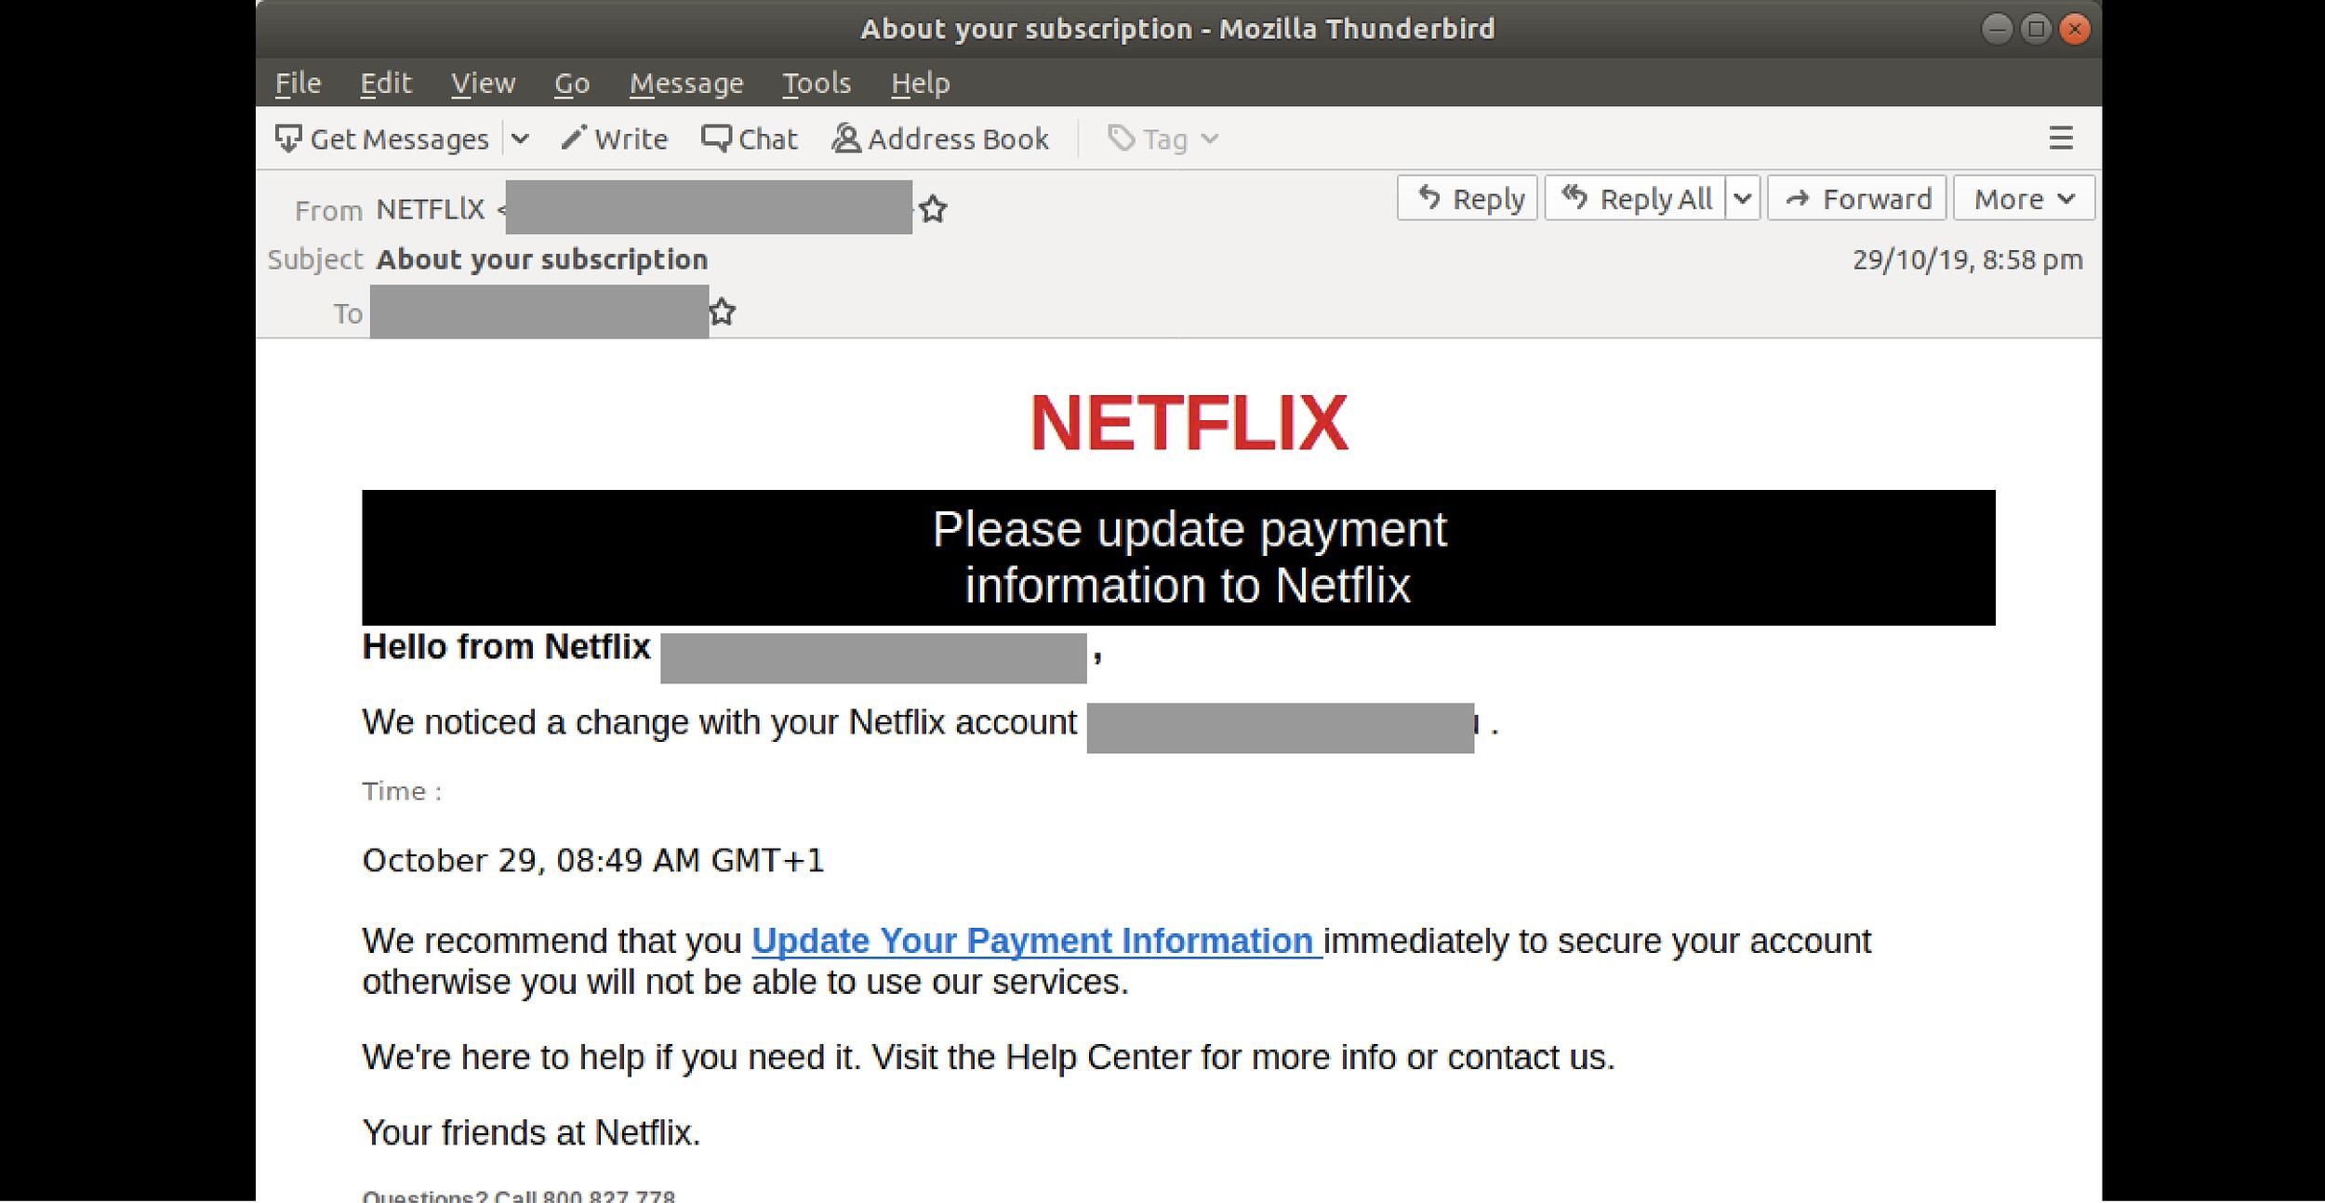Toggle the star next to the sender
This screenshot has width=2325, height=1203.
(x=932, y=209)
